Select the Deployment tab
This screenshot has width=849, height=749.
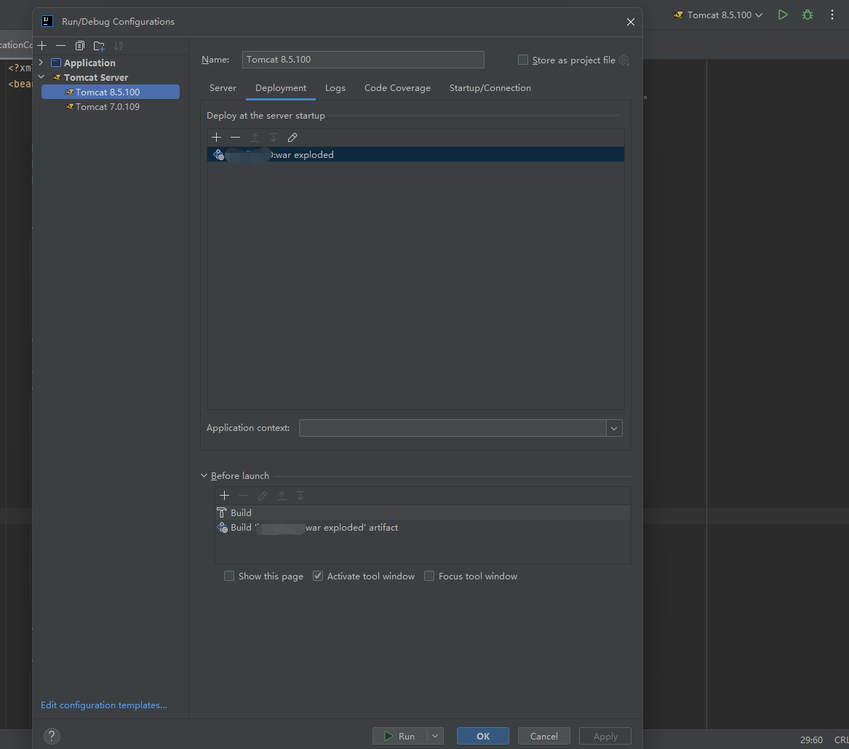tap(281, 88)
